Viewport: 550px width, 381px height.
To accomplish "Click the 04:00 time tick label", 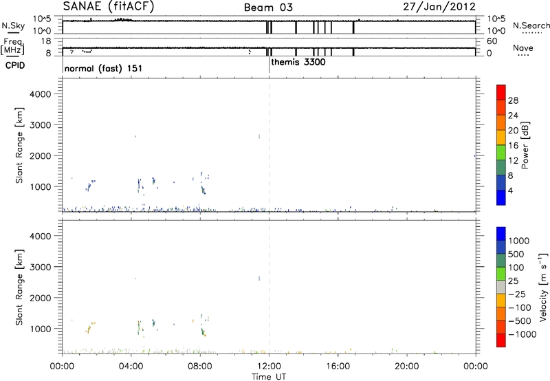I will [x=131, y=367].
